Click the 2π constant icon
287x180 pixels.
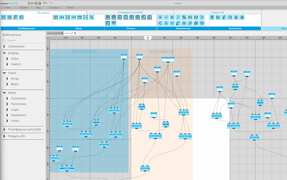pyautogui.click(x=218, y=17)
